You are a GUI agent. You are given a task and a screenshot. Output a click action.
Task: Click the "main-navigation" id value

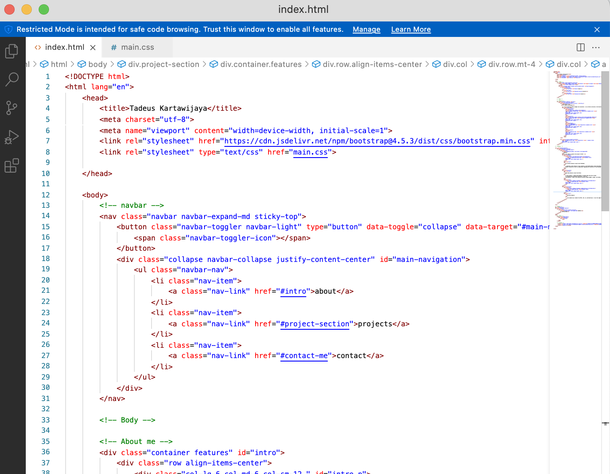[429, 260]
